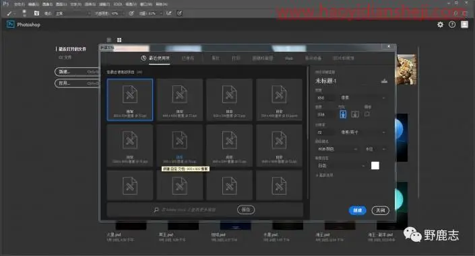Switch recent files to grid view

coord(119,40)
